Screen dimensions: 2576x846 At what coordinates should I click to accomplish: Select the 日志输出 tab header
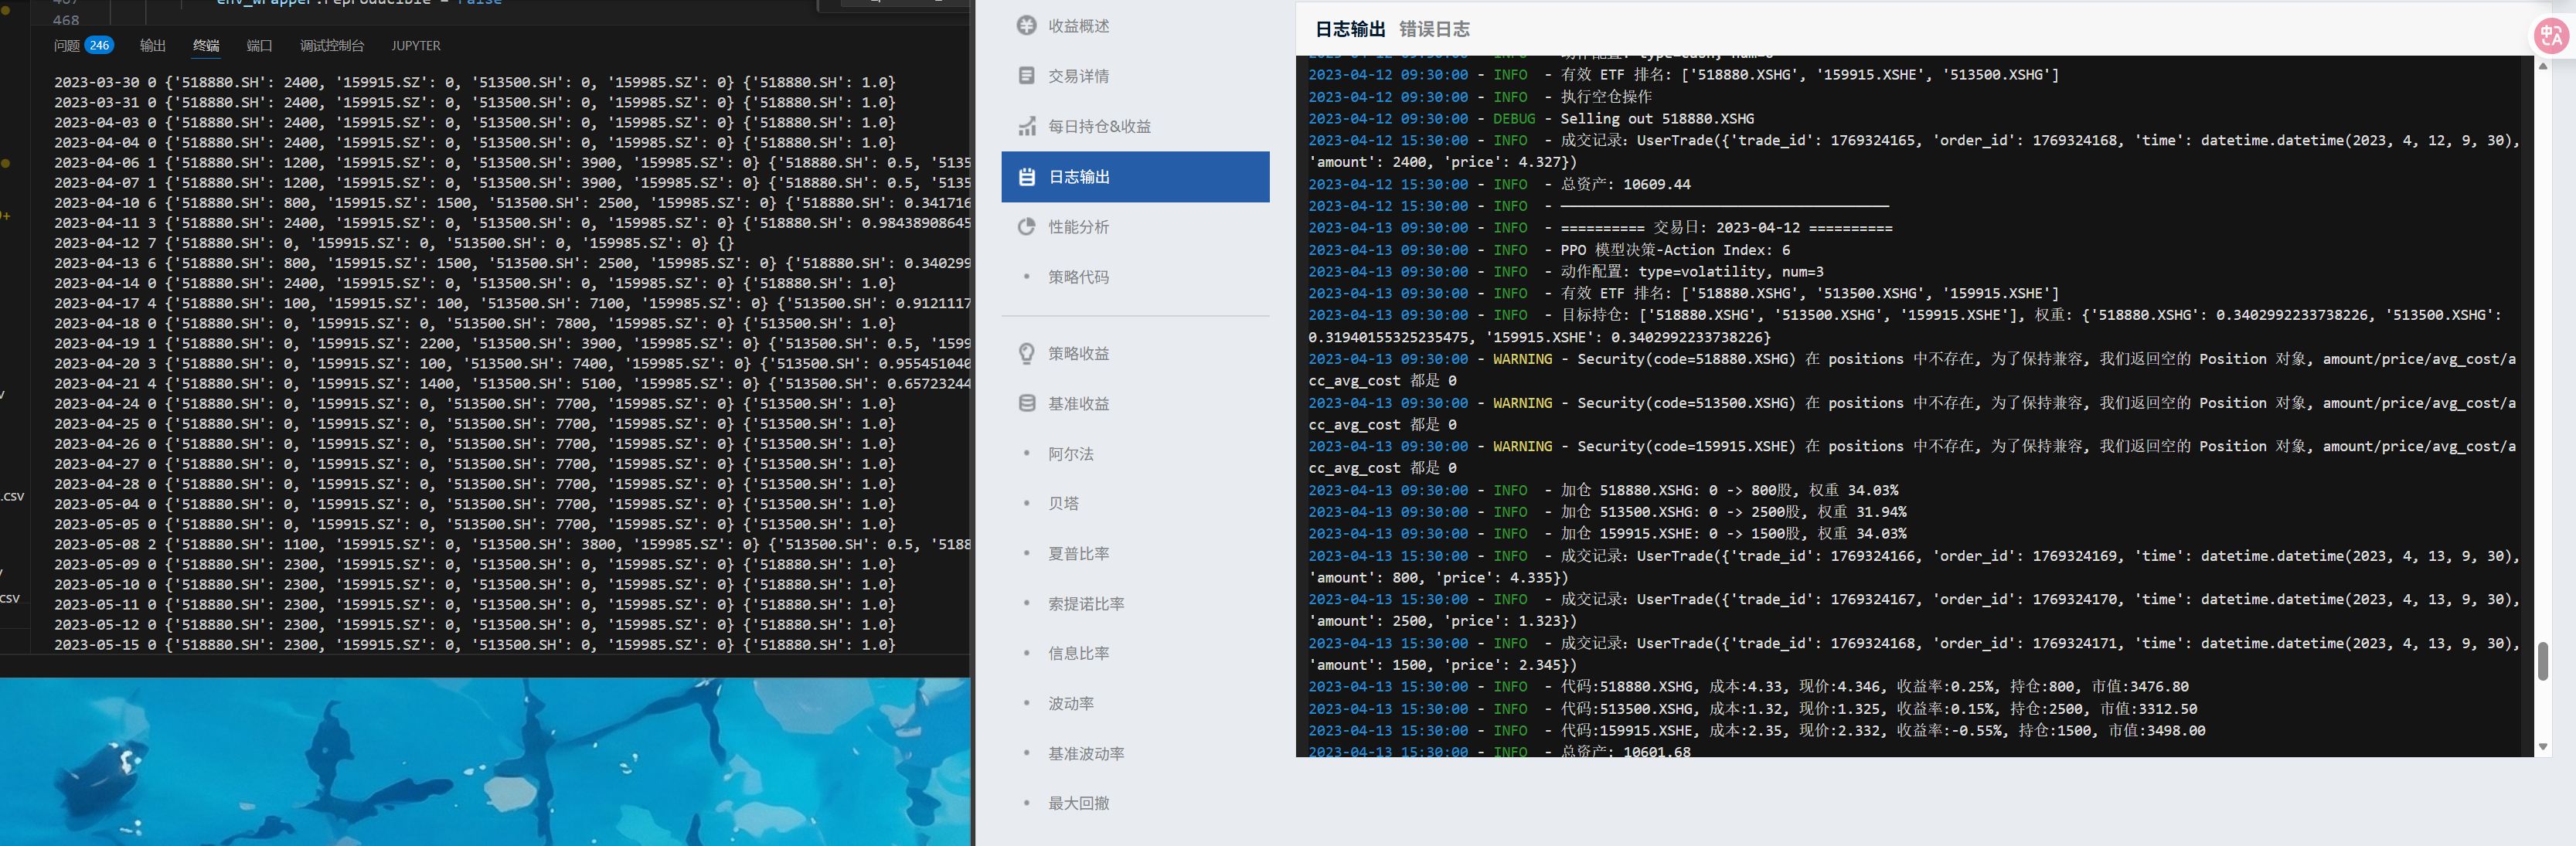click(x=1349, y=29)
